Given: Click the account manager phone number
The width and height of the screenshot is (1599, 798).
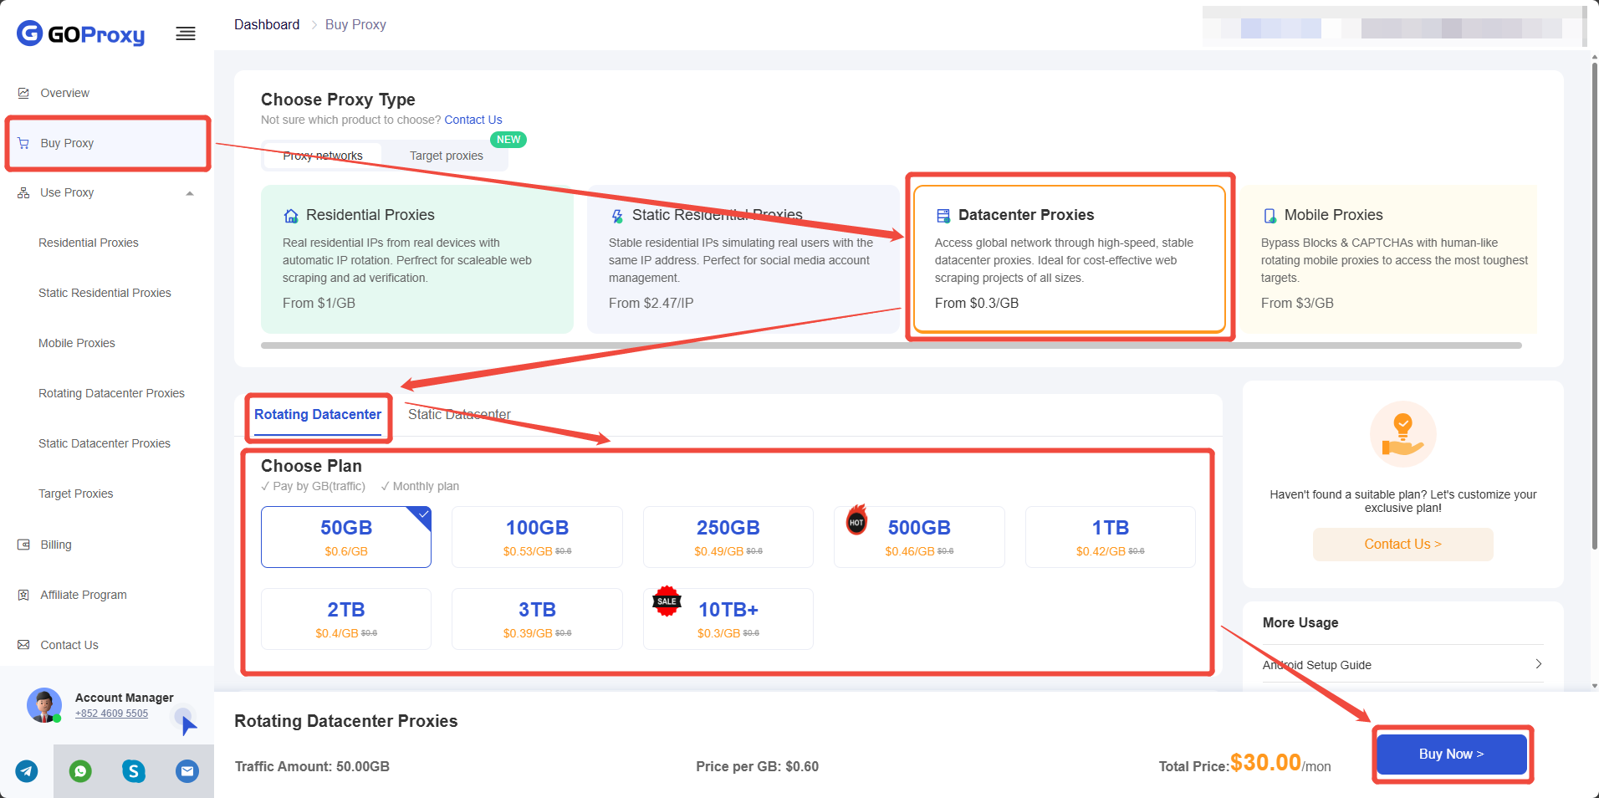Looking at the screenshot, I should pos(111,714).
